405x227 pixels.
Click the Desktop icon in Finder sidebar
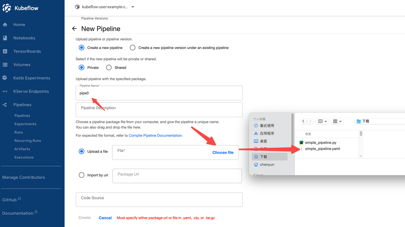coord(256,141)
